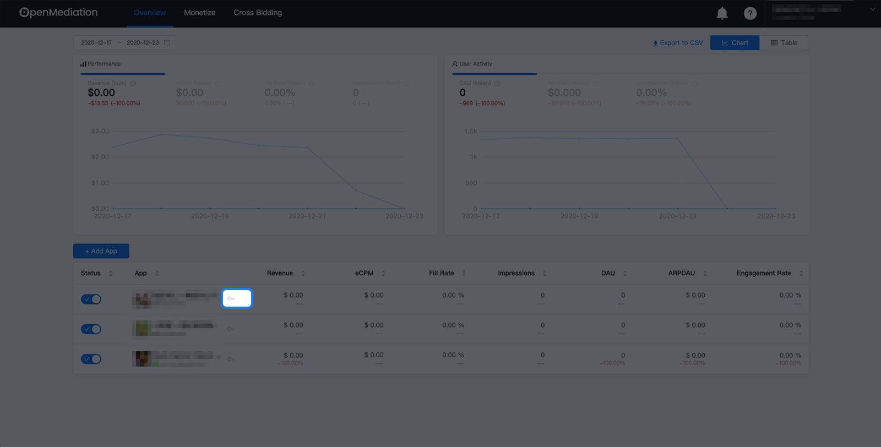Image resolution: width=881 pixels, height=447 pixels.
Task: Toggle status switch of the second app
Action: [91, 329]
